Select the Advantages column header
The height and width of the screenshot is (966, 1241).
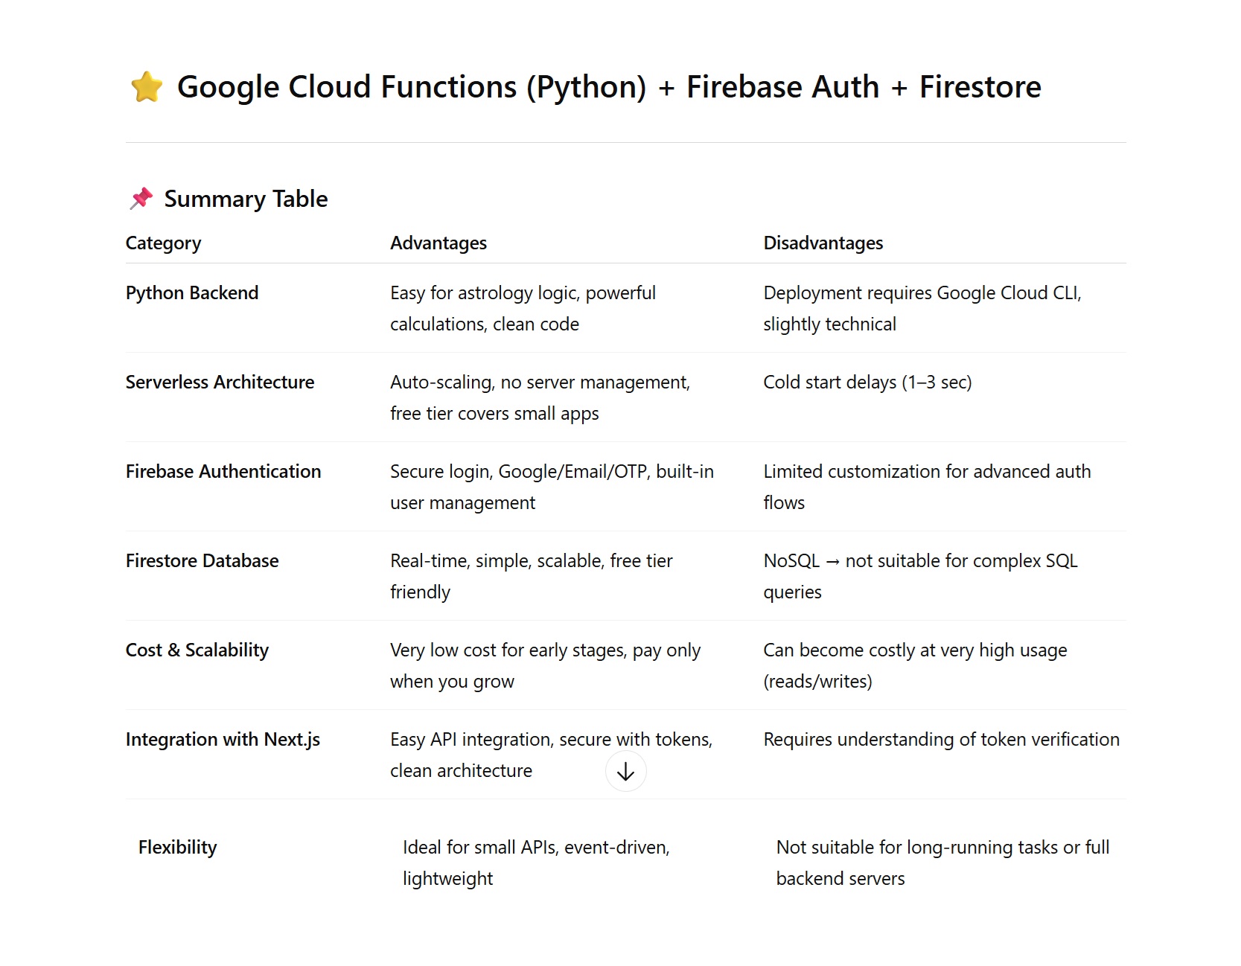click(x=438, y=243)
